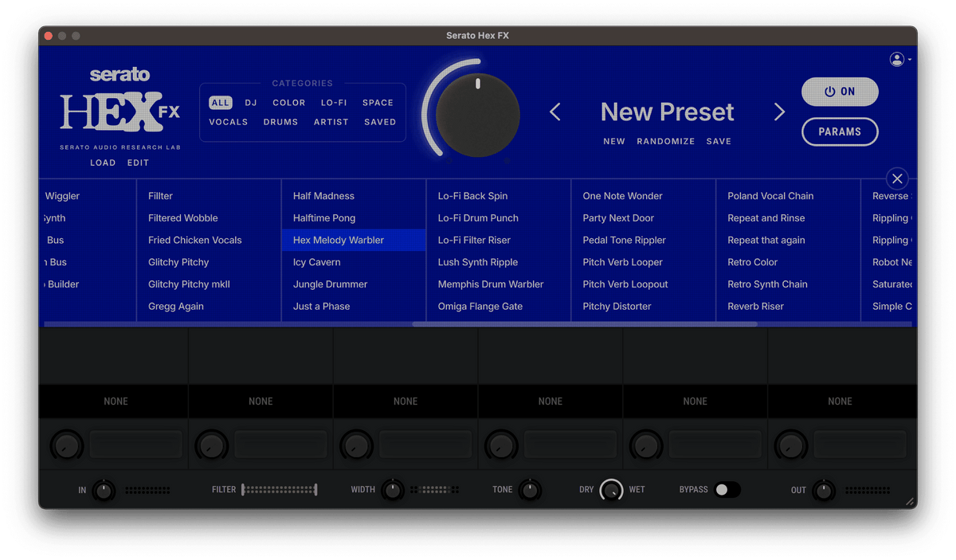Click the first effect slot knob

[67, 444]
